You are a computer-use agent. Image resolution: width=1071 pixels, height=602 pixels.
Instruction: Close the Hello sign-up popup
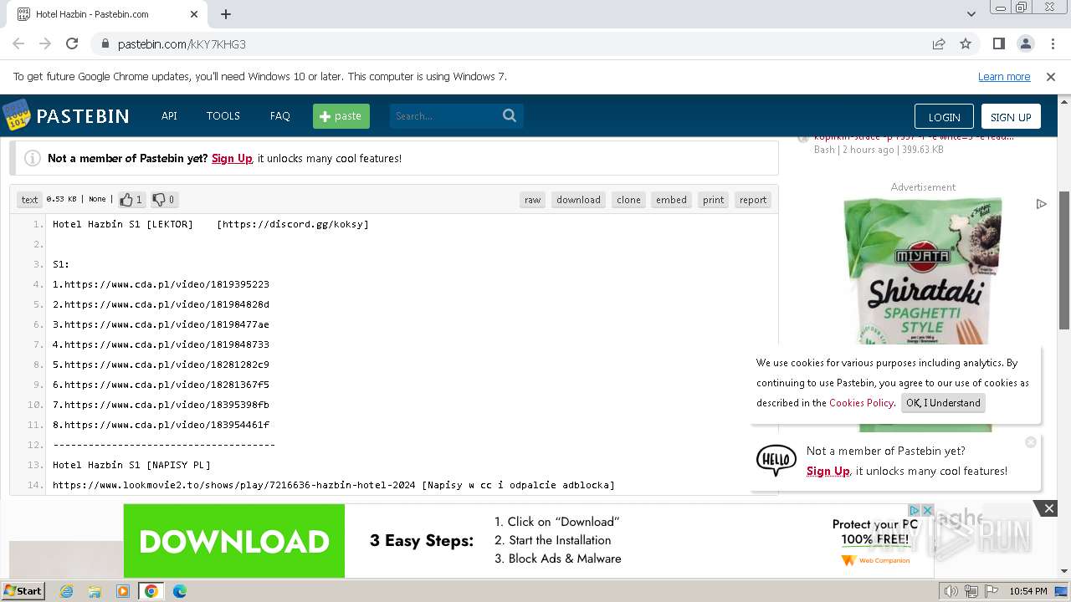pos(1031,442)
